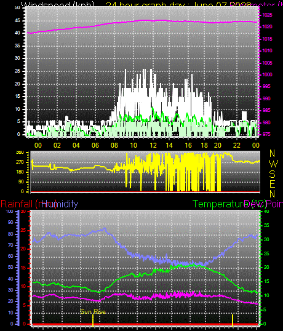The width and height of the screenshot is (283, 331).
Task: Pick the 06 hour label on time axis
Action: pos(95,145)
